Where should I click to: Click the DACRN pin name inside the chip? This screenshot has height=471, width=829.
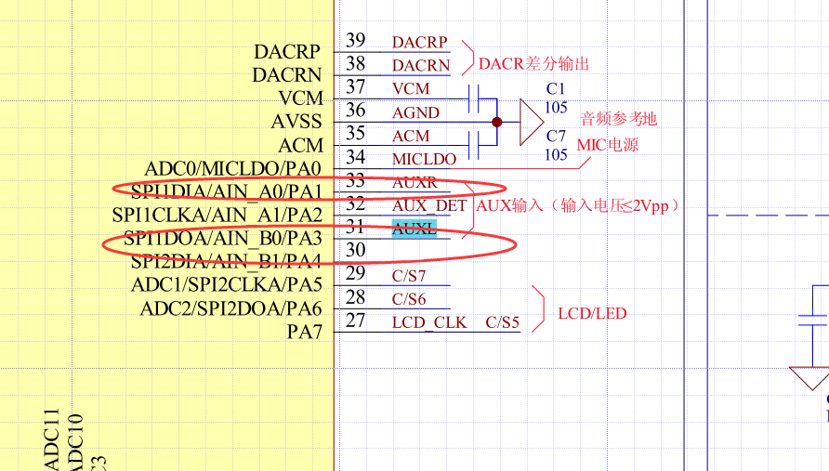[287, 75]
